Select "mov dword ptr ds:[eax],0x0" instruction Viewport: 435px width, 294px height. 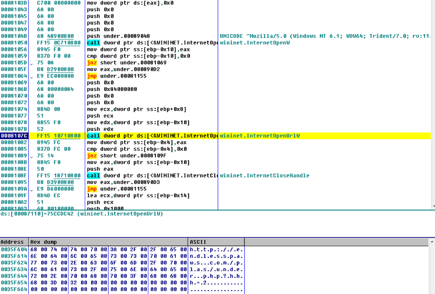click(x=130, y=3)
